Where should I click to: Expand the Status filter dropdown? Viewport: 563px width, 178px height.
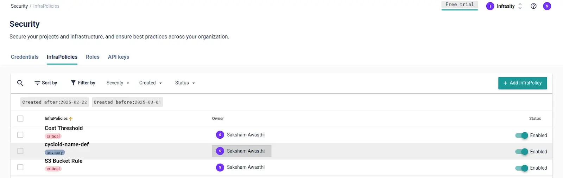[185, 83]
